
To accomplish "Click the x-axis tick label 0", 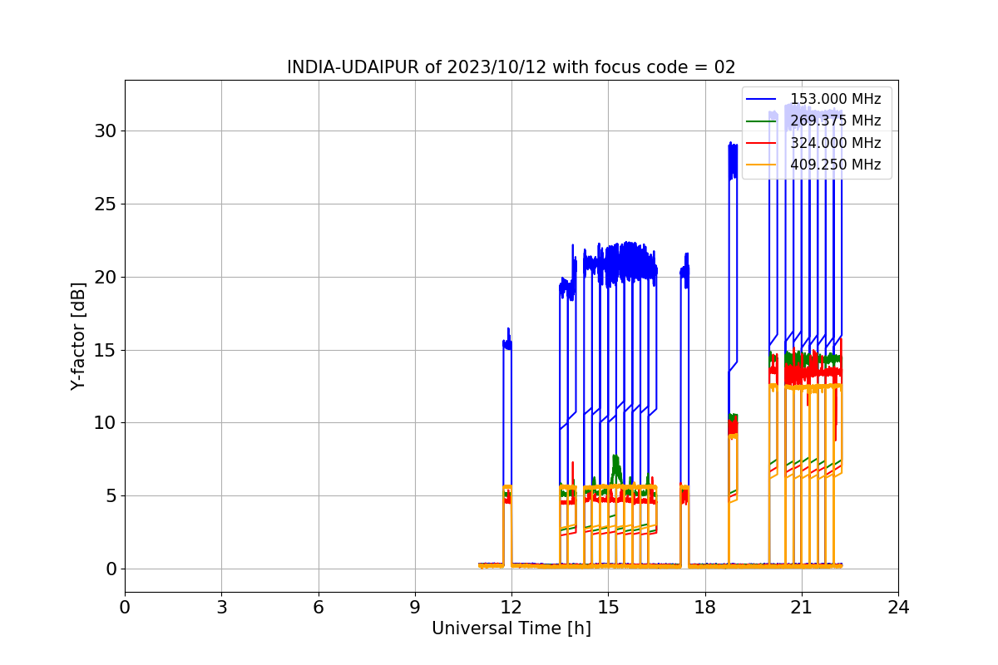I will pyautogui.click(x=125, y=607).
